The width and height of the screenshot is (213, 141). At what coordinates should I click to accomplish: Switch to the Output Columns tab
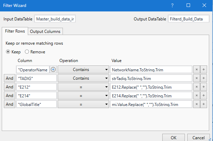45,31
